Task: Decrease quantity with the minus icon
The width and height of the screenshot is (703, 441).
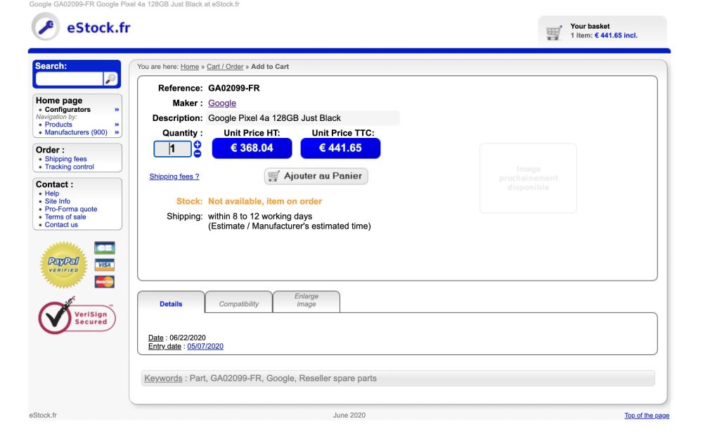Action: click(198, 153)
